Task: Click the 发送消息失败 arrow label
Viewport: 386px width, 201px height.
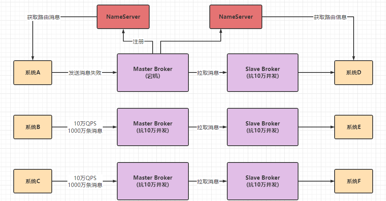Action: [85, 73]
